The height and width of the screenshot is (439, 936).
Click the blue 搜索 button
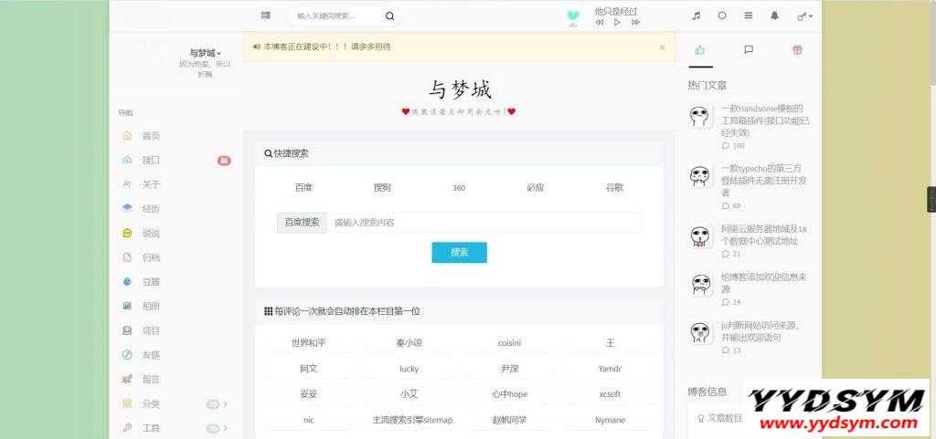pos(459,253)
